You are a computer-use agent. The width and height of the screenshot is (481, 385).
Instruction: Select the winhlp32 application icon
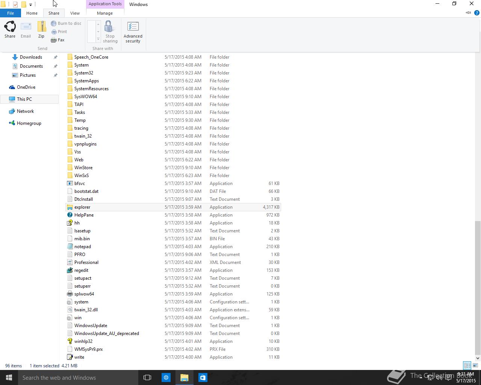(70, 341)
